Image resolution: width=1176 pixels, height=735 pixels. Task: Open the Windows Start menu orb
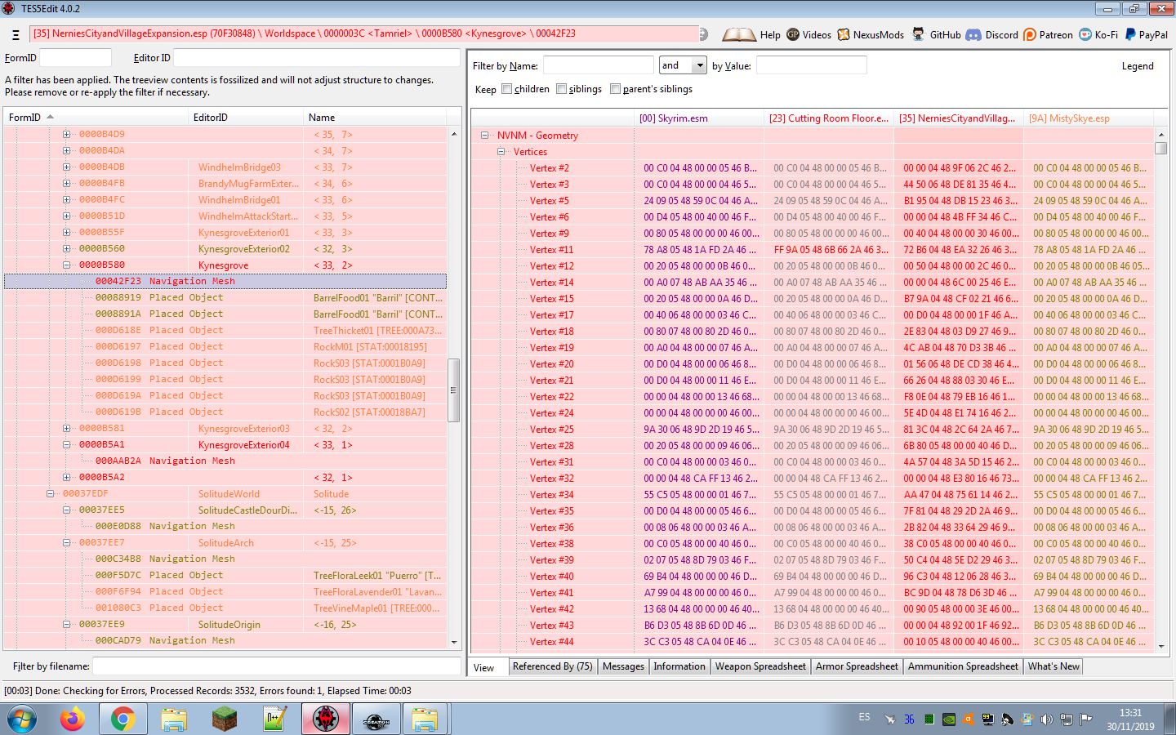22,719
